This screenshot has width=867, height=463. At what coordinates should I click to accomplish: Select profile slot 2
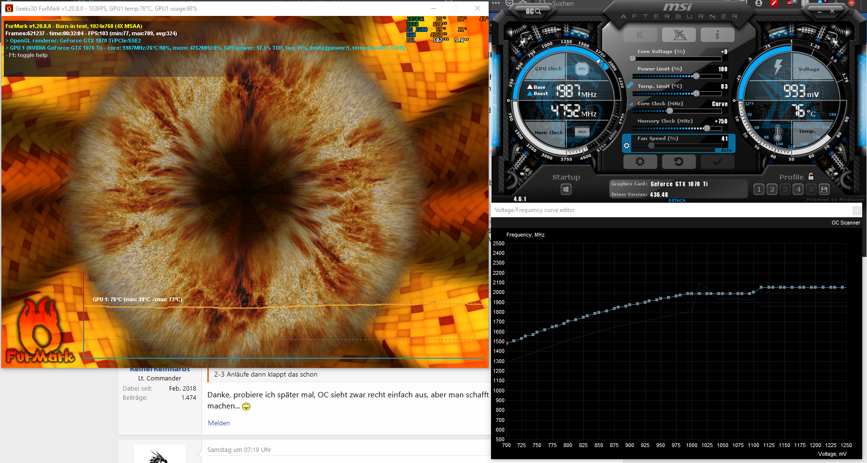pyautogui.click(x=772, y=189)
